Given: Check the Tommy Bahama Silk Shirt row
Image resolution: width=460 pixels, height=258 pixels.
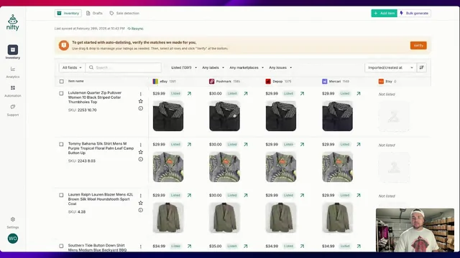Looking at the screenshot, I should pyautogui.click(x=61, y=144).
